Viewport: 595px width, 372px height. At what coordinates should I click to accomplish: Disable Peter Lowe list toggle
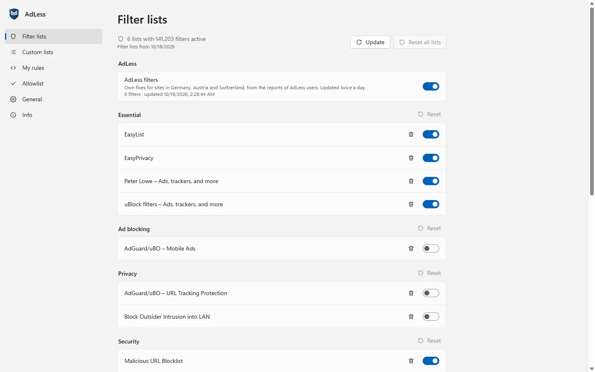[431, 181]
